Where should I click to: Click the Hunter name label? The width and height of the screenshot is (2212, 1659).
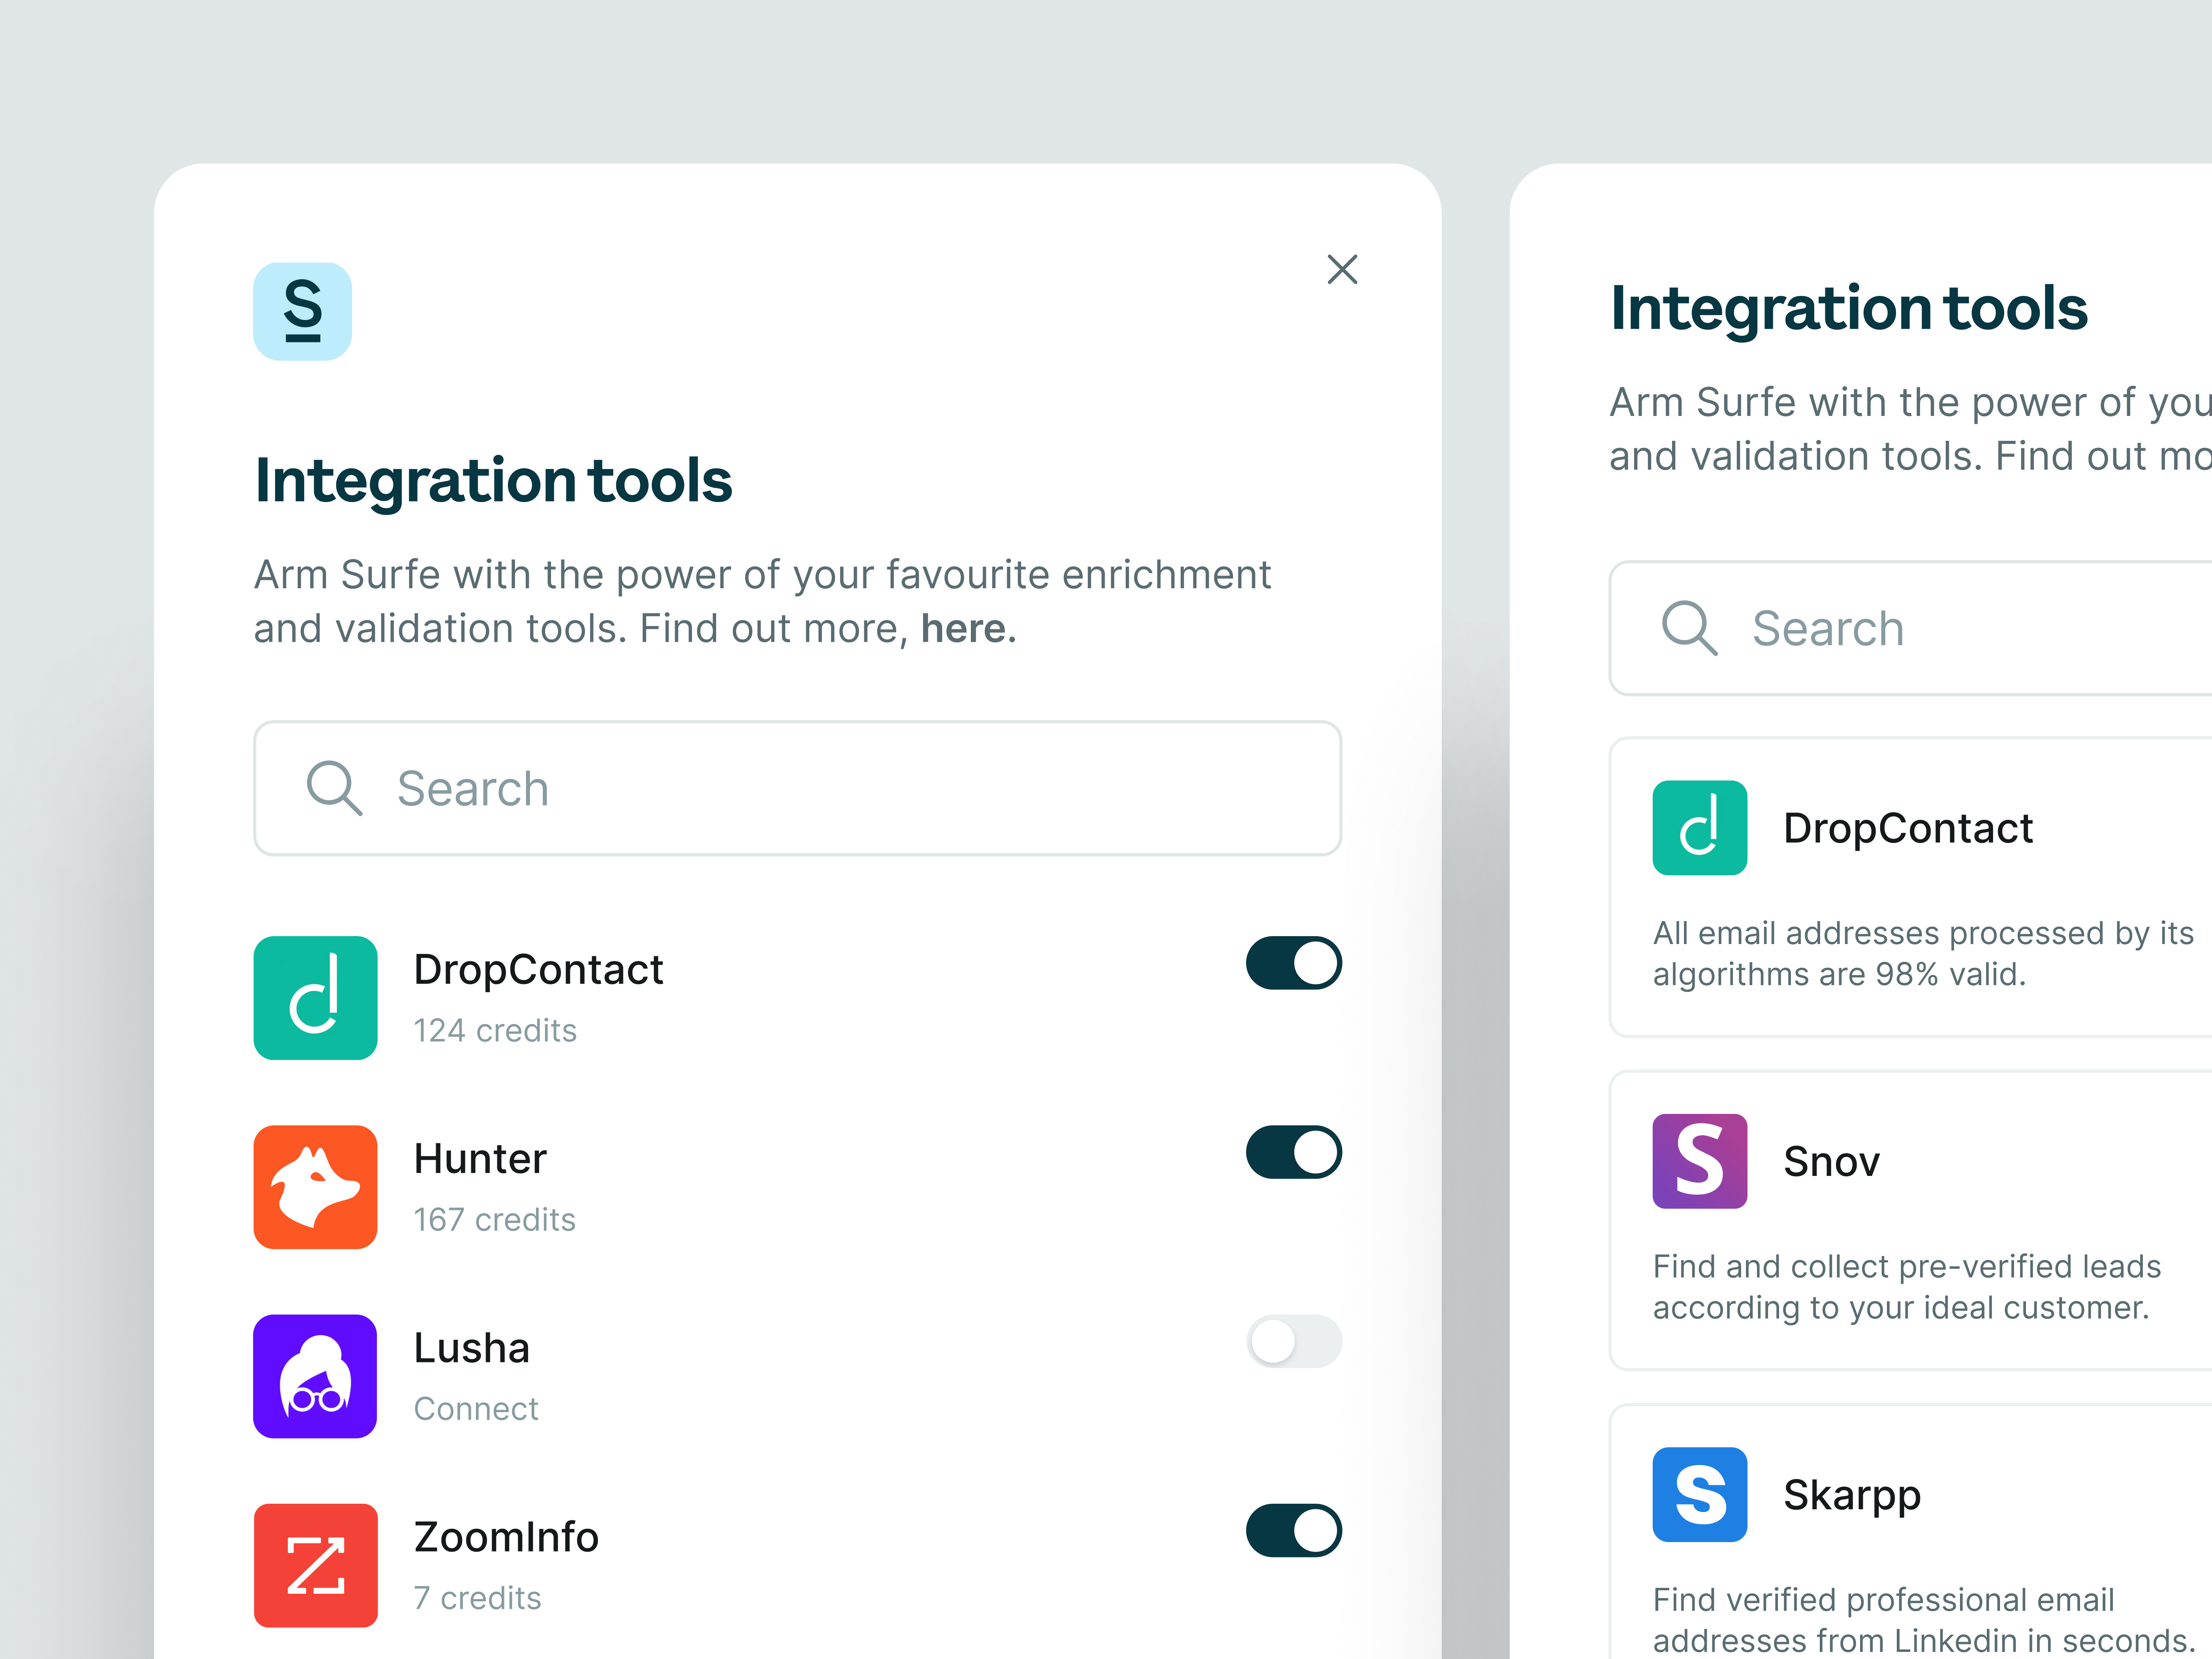(480, 1158)
